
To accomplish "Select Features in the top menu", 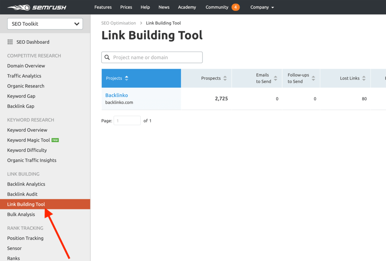I will pos(103,7).
